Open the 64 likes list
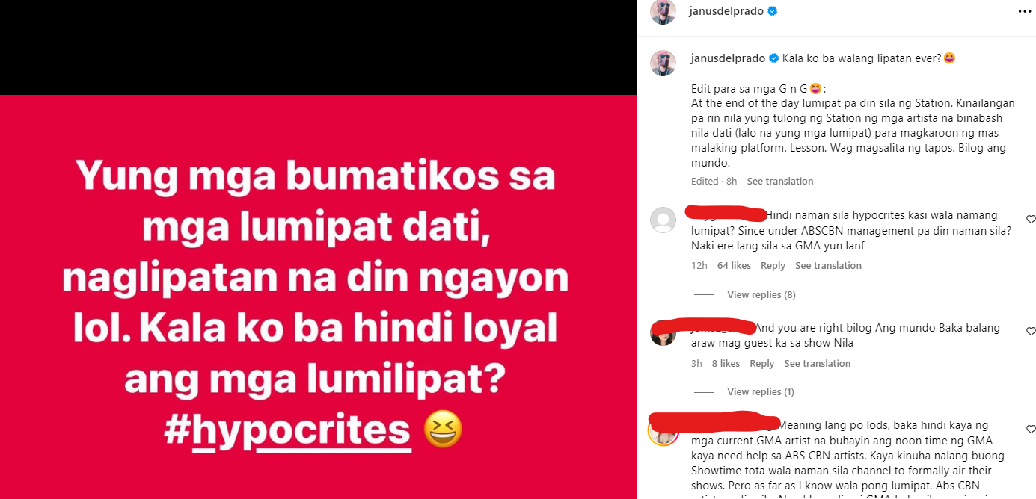 (x=734, y=266)
